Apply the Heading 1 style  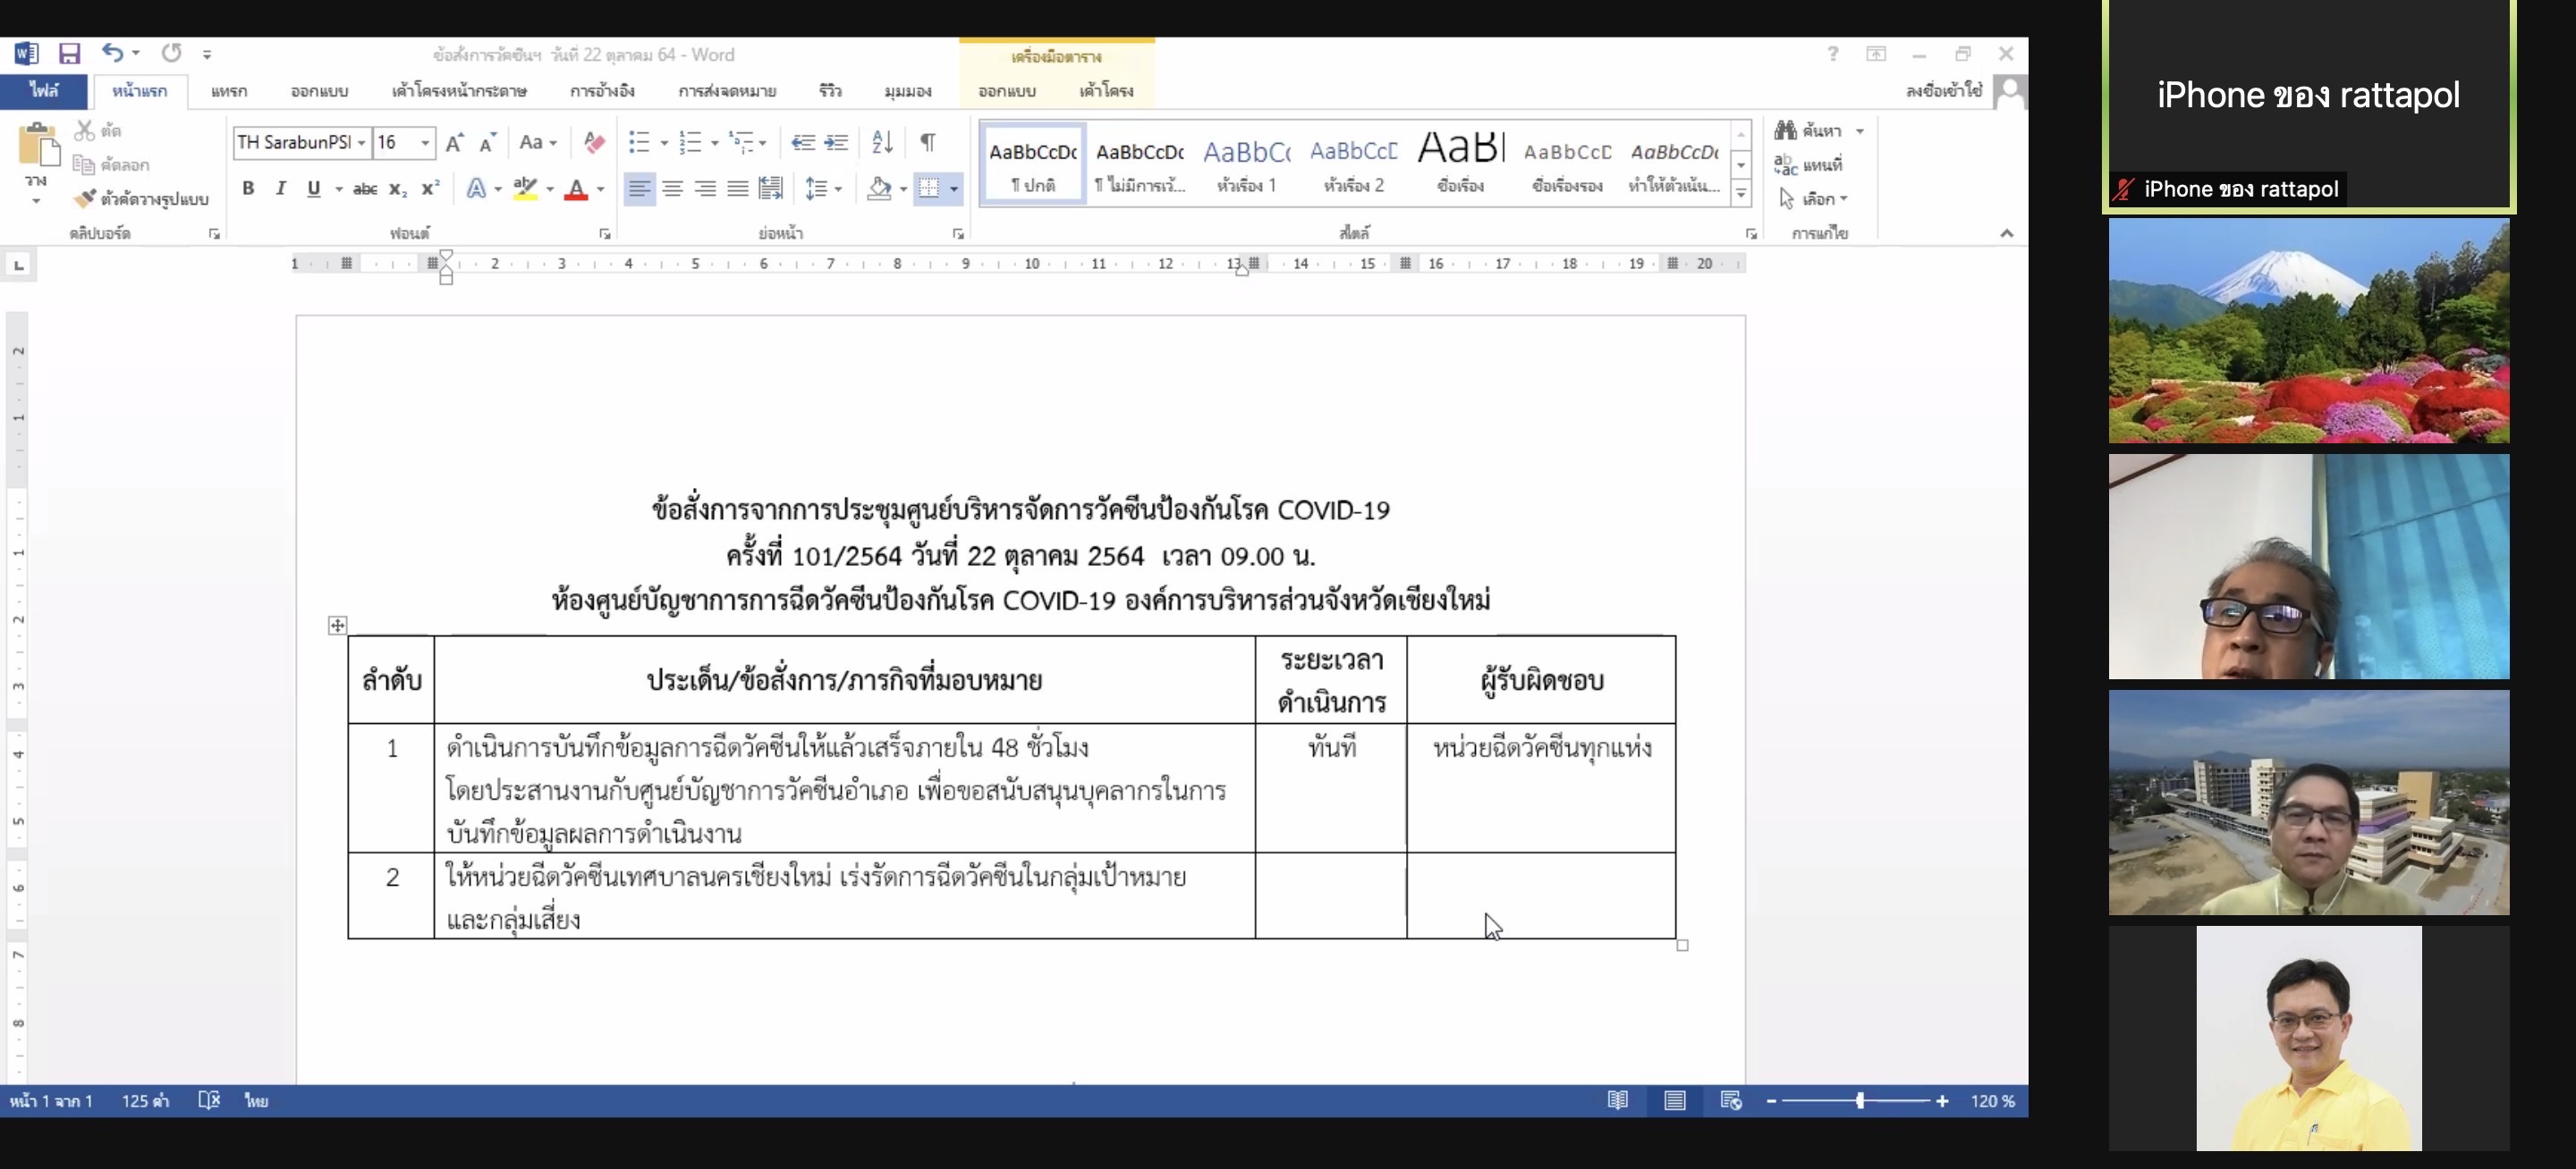1246,164
